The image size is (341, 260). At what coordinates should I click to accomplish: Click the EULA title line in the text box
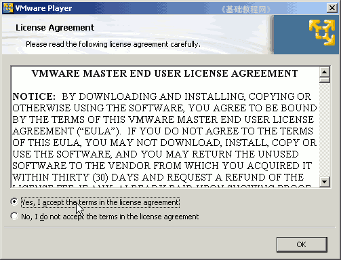point(165,73)
